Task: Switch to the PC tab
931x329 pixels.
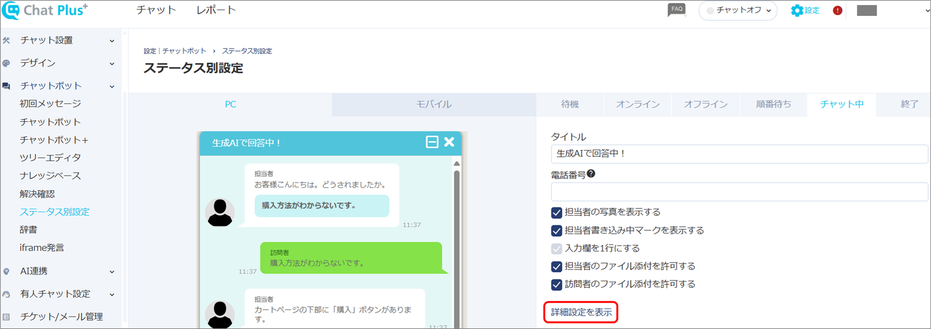Action: (x=230, y=104)
